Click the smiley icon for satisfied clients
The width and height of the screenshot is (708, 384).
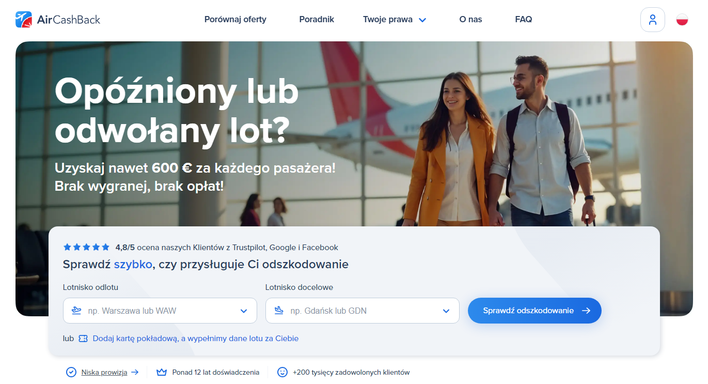(x=282, y=372)
